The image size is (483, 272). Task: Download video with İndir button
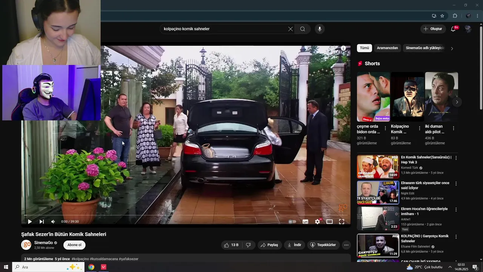pos(294,245)
